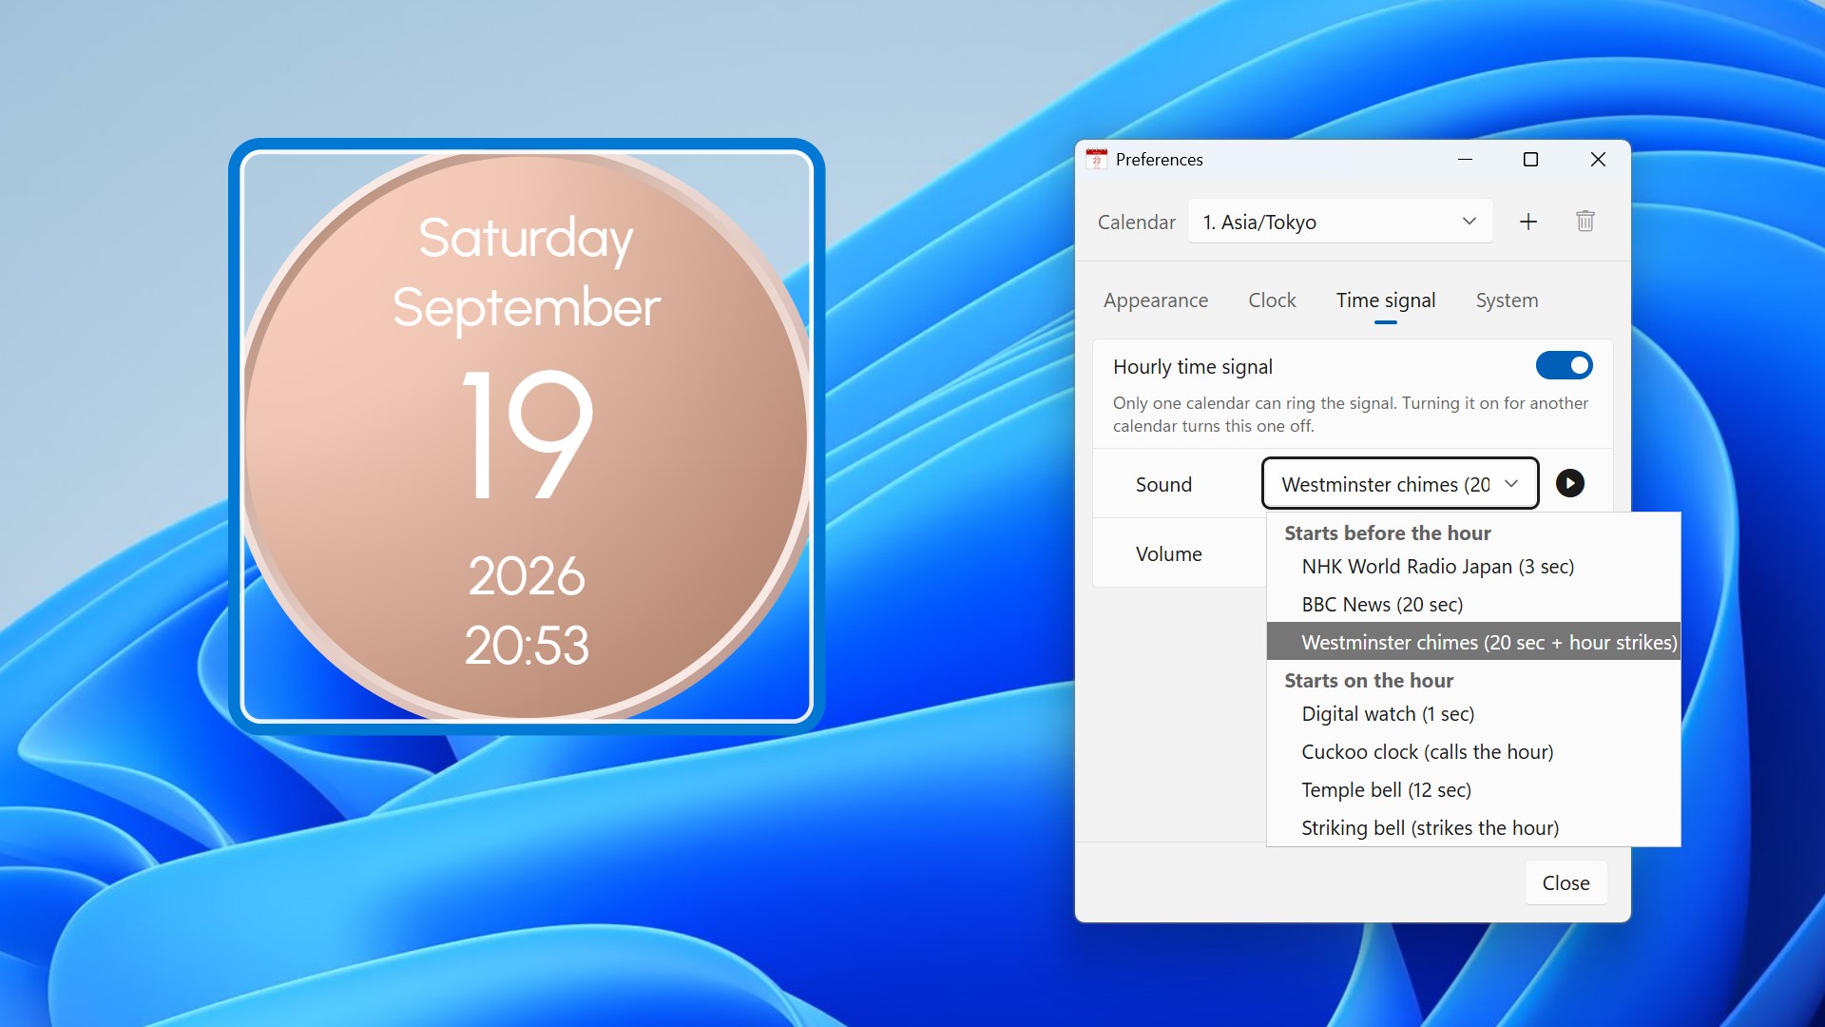Screen dimensions: 1825x1027
Task: Pick Digital watch (1 sec) sound
Action: [1473, 714]
